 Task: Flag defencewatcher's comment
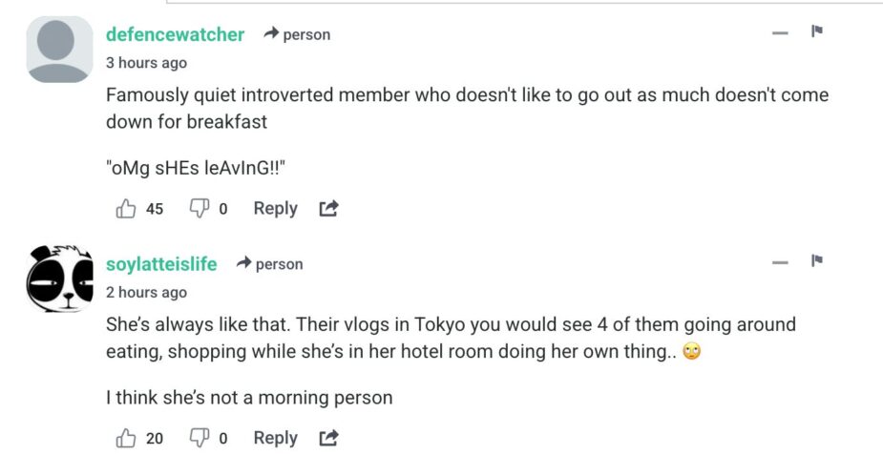[817, 31]
